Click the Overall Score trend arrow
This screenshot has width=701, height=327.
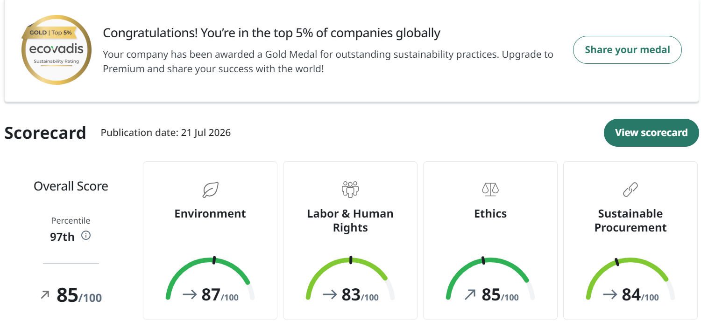(45, 294)
